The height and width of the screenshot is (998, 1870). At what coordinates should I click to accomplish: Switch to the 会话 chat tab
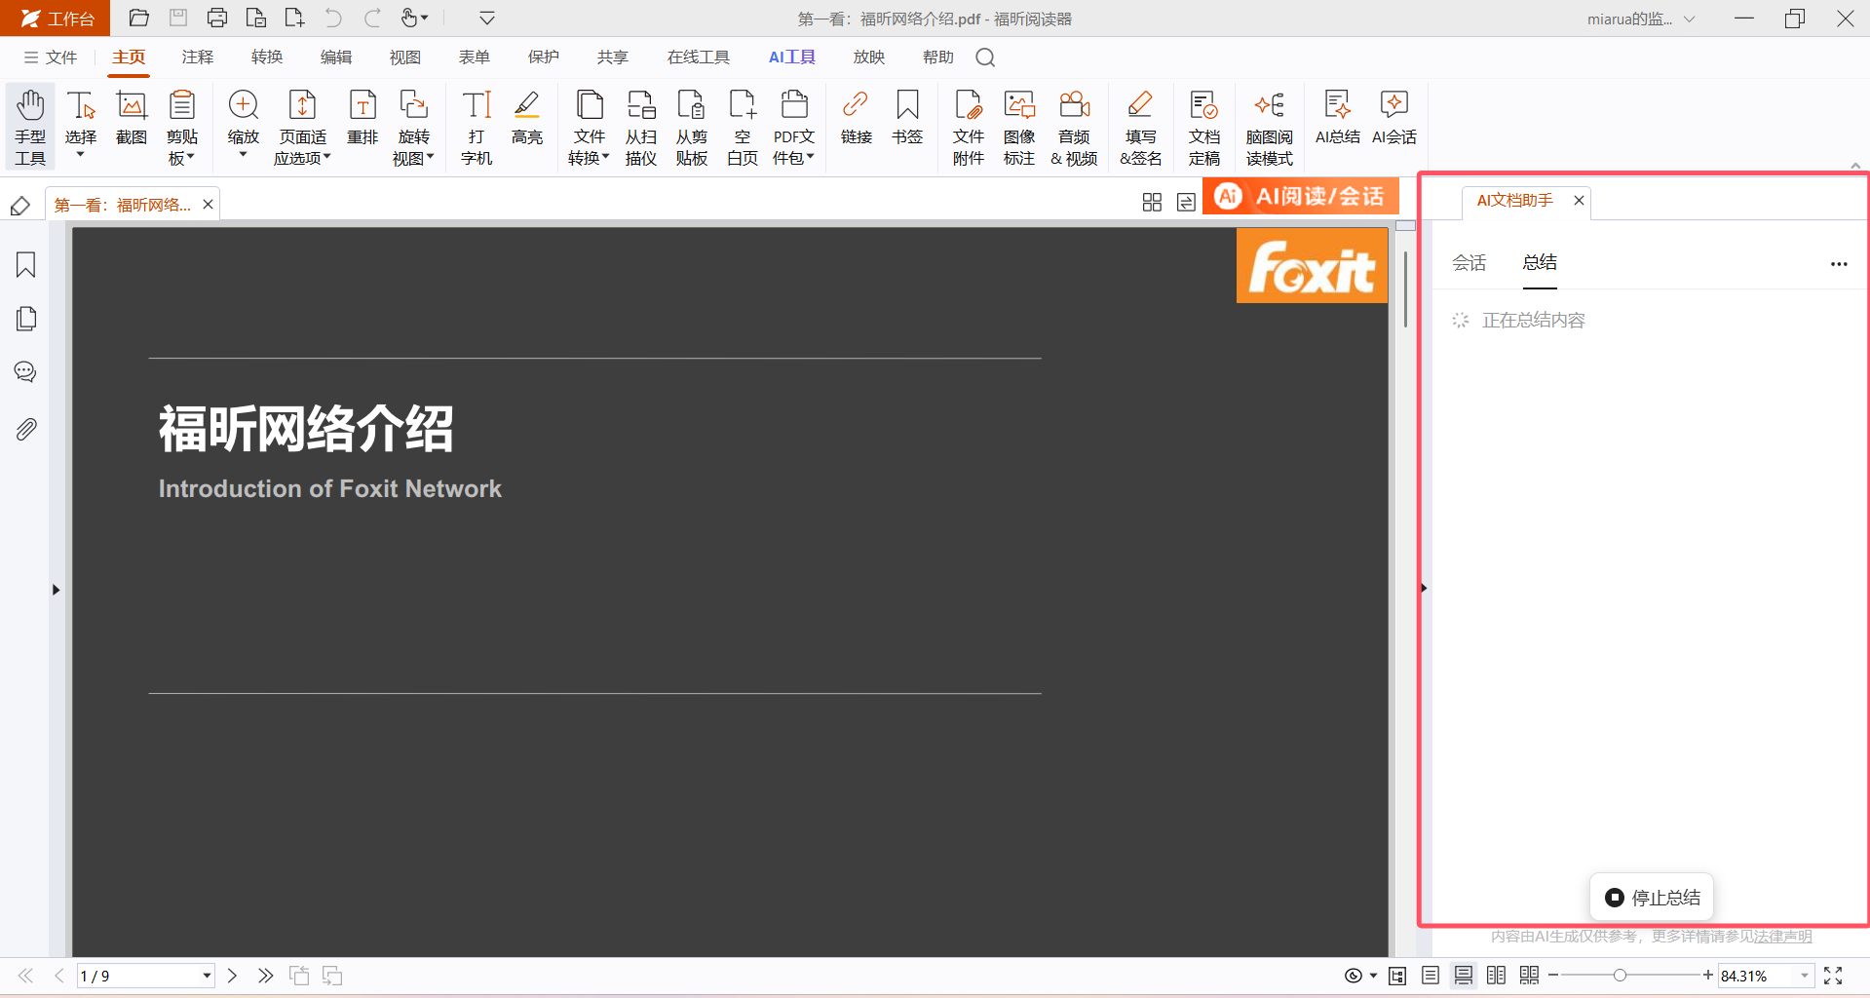click(x=1469, y=262)
